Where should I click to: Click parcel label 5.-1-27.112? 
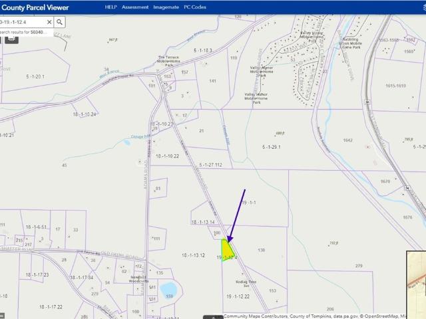tap(210, 165)
